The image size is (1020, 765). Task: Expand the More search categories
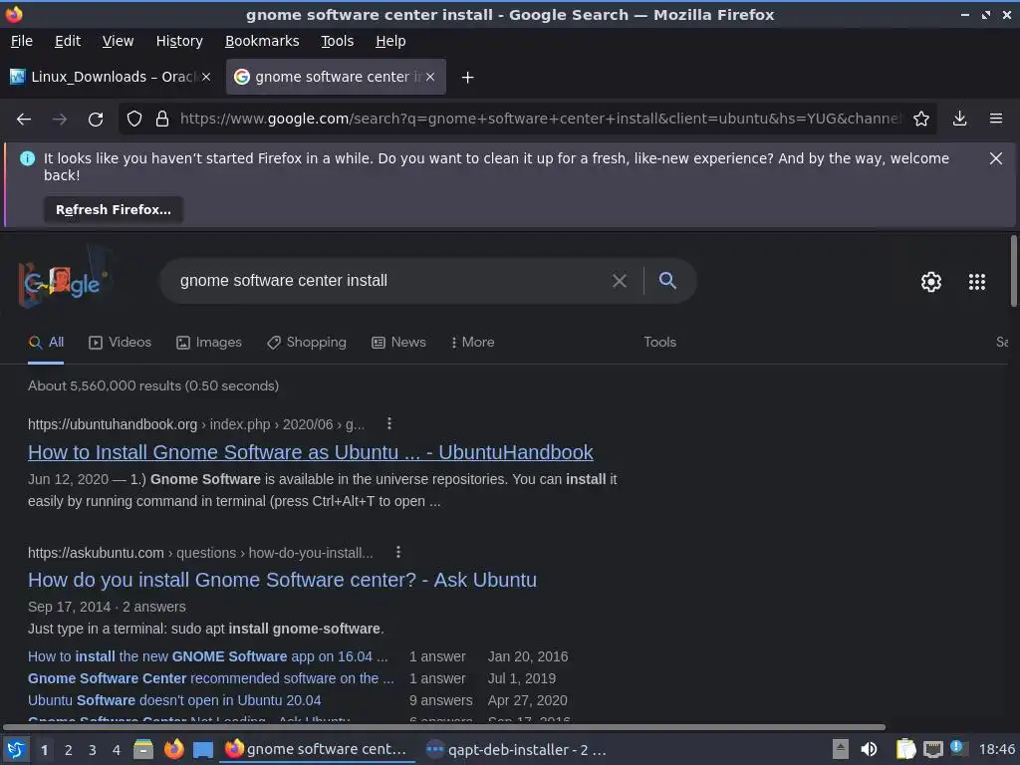(x=472, y=343)
